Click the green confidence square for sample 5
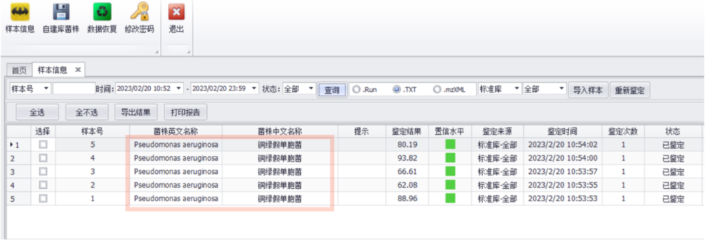The width and height of the screenshot is (708, 242). 450,145
